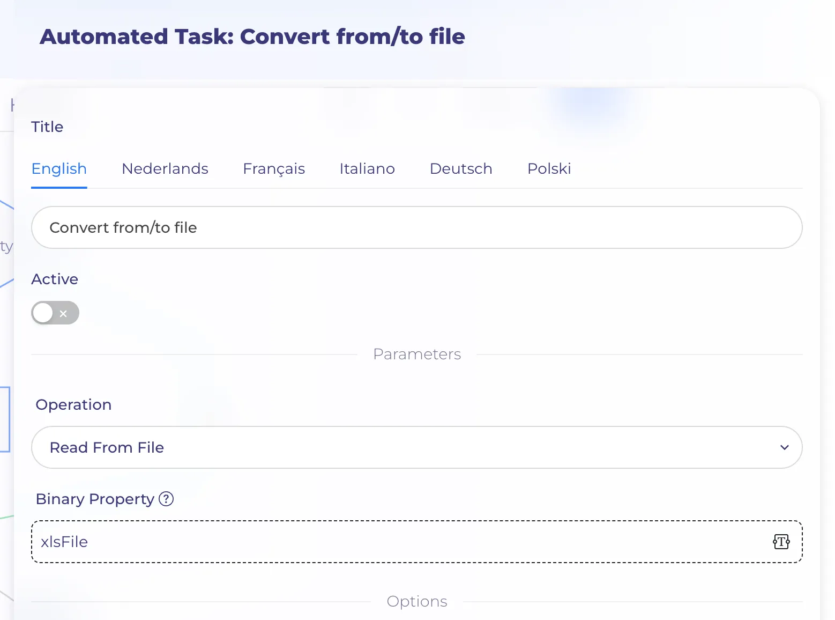Select the Français language tab
Screen dimensions: 835x620
[x=274, y=169]
